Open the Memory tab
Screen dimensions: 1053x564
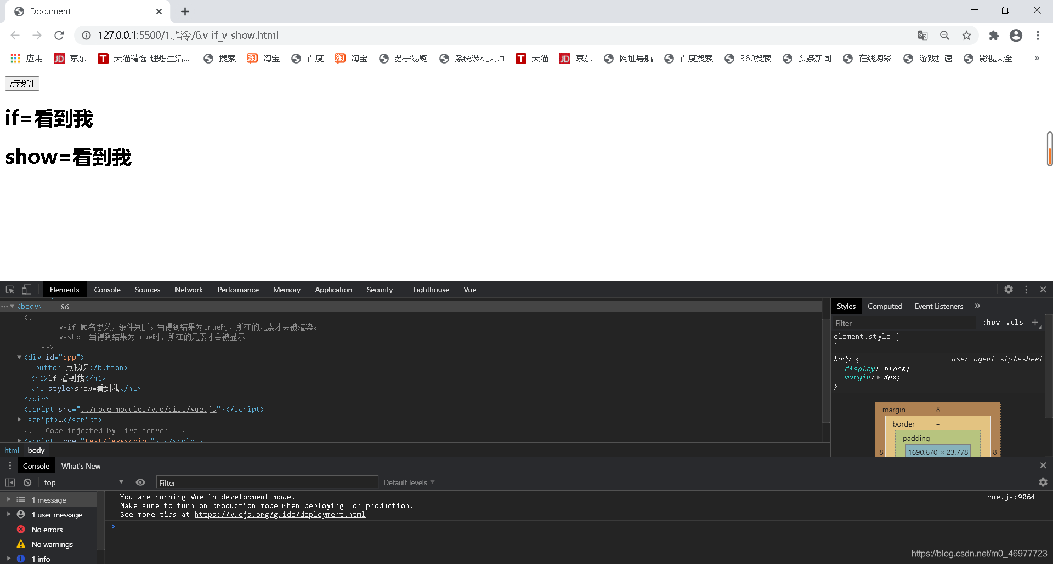tap(287, 290)
